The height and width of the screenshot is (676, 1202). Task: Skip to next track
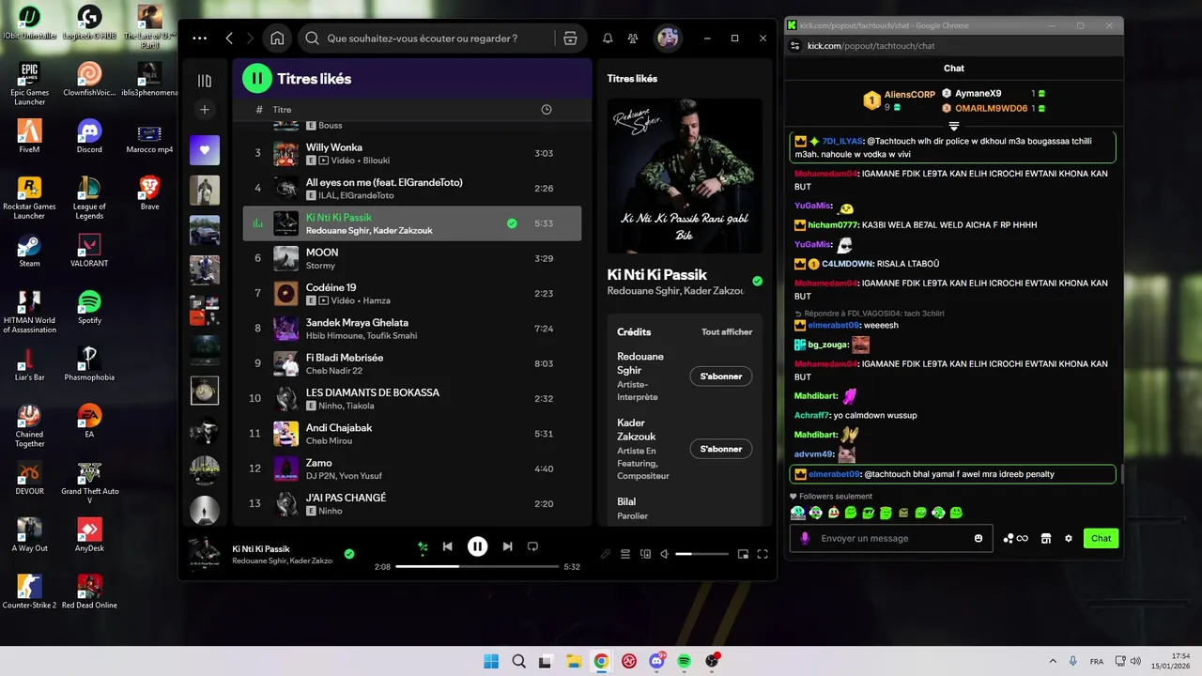click(x=507, y=546)
